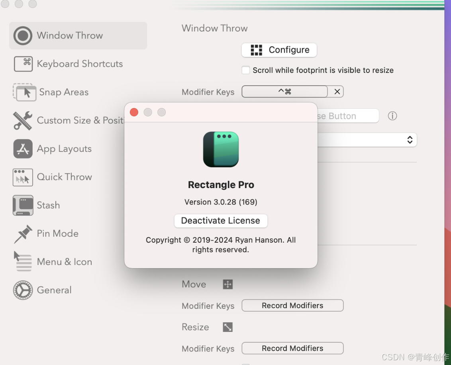Click the wrench and ruler icon
This screenshot has width=451, height=365.
(x=23, y=120)
